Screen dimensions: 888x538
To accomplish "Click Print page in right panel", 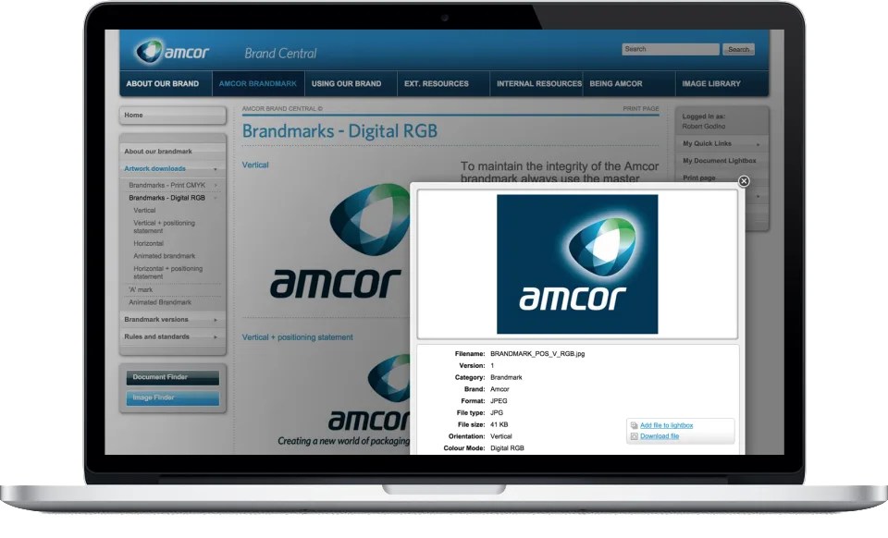I will [x=699, y=177].
